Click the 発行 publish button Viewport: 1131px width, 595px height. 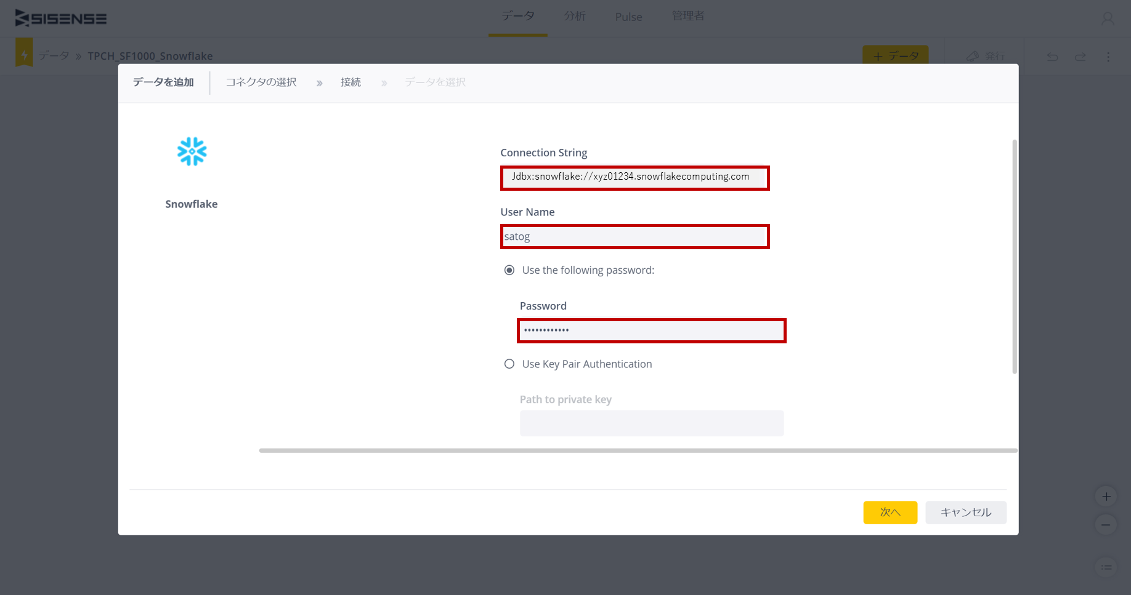click(986, 56)
